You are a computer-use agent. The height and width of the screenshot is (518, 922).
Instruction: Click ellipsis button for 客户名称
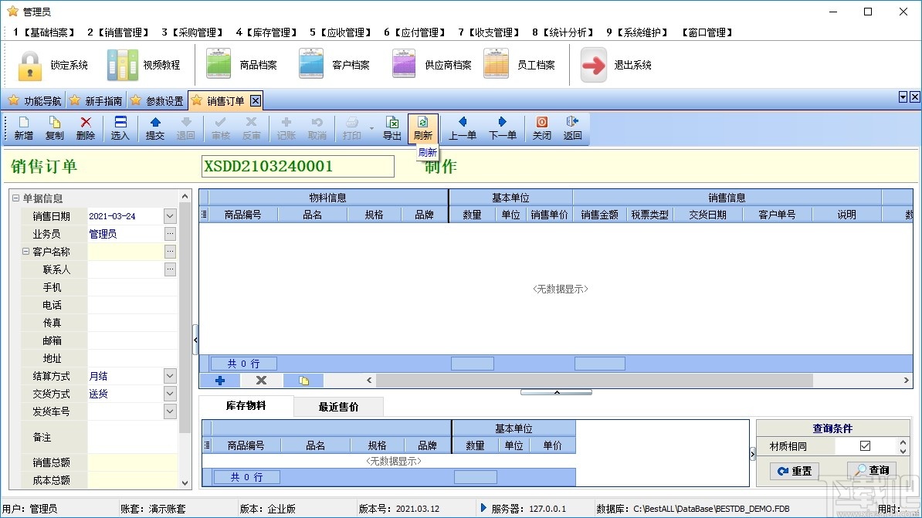coord(170,251)
